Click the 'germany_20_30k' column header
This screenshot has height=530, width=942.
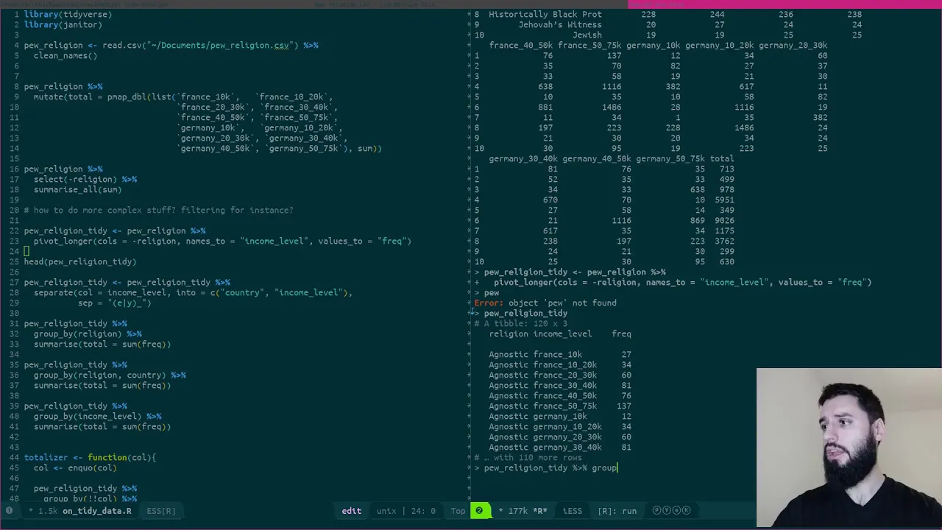tap(793, 45)
